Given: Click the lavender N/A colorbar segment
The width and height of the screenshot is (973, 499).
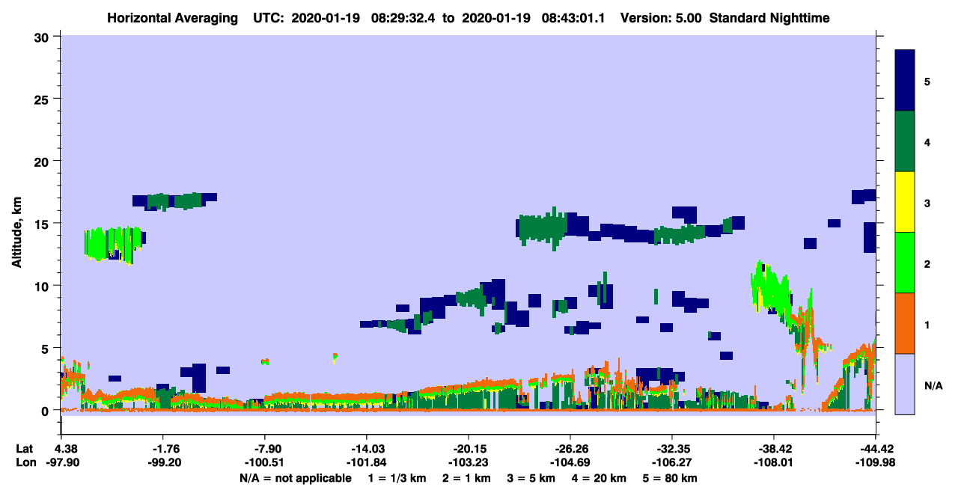Looking at the screenshot, I should [906, 384].
